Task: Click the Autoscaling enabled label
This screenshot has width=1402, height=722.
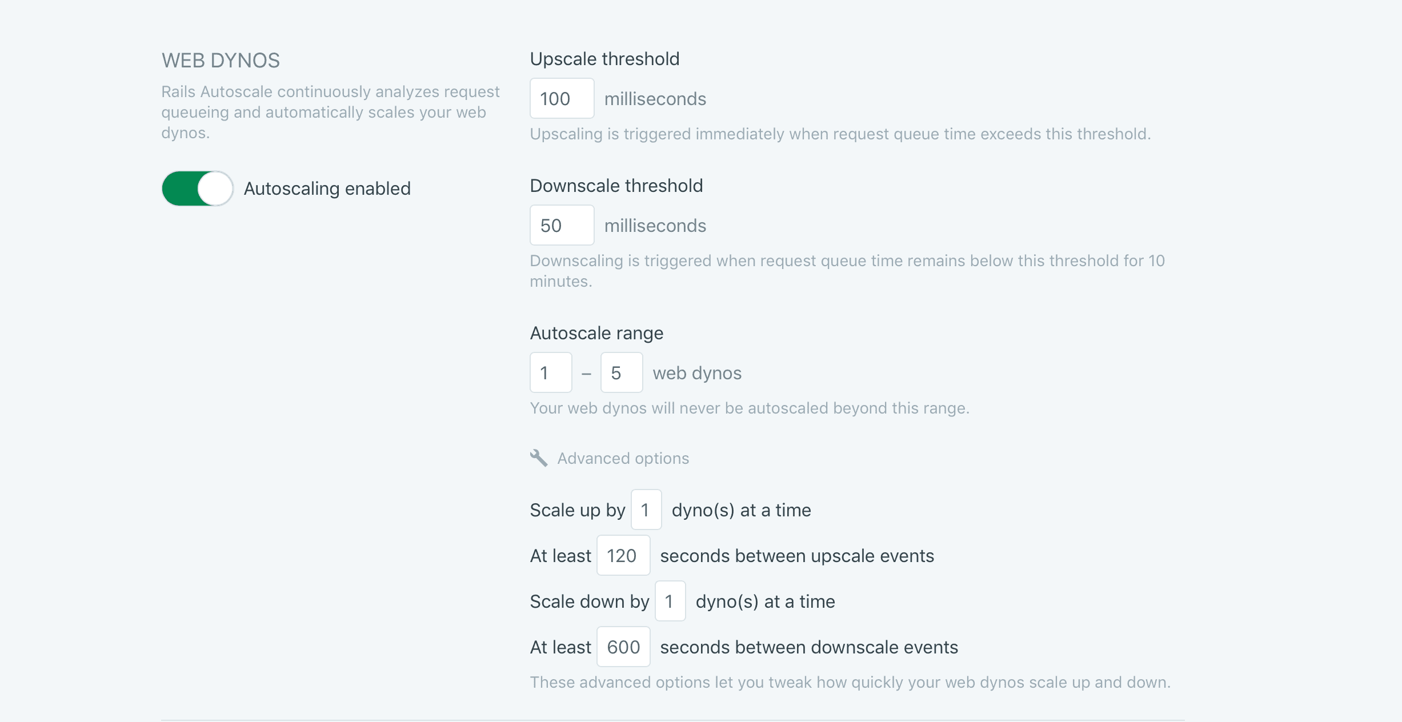Action: (x=327, y=188)
